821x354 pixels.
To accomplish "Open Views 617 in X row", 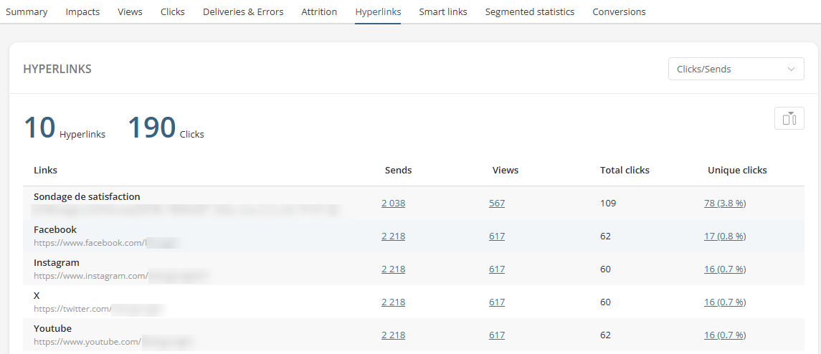I will click(497, 302).
